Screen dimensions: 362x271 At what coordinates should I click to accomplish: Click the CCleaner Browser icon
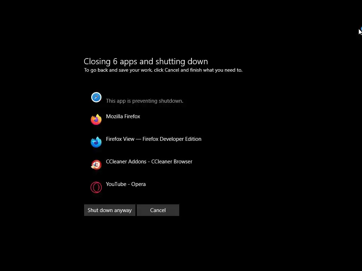pyautogui.click(x=96, y=165)
